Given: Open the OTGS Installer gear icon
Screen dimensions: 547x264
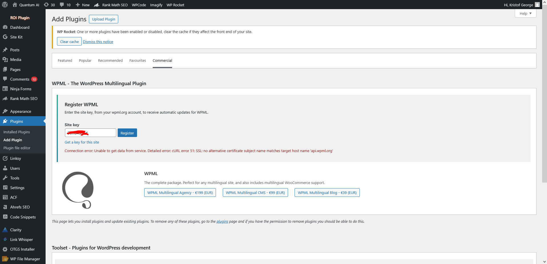Looking at the screenshot, I should 5,249.
